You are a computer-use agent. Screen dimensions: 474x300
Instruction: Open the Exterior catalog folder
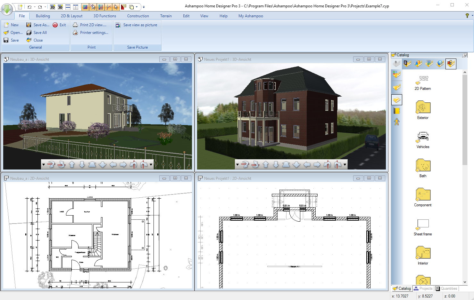point(423,110)
